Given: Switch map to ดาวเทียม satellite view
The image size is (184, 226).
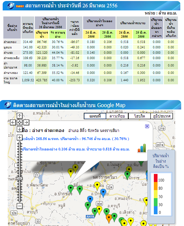Looking at the screenshot, I should click(x=117, y=116).
